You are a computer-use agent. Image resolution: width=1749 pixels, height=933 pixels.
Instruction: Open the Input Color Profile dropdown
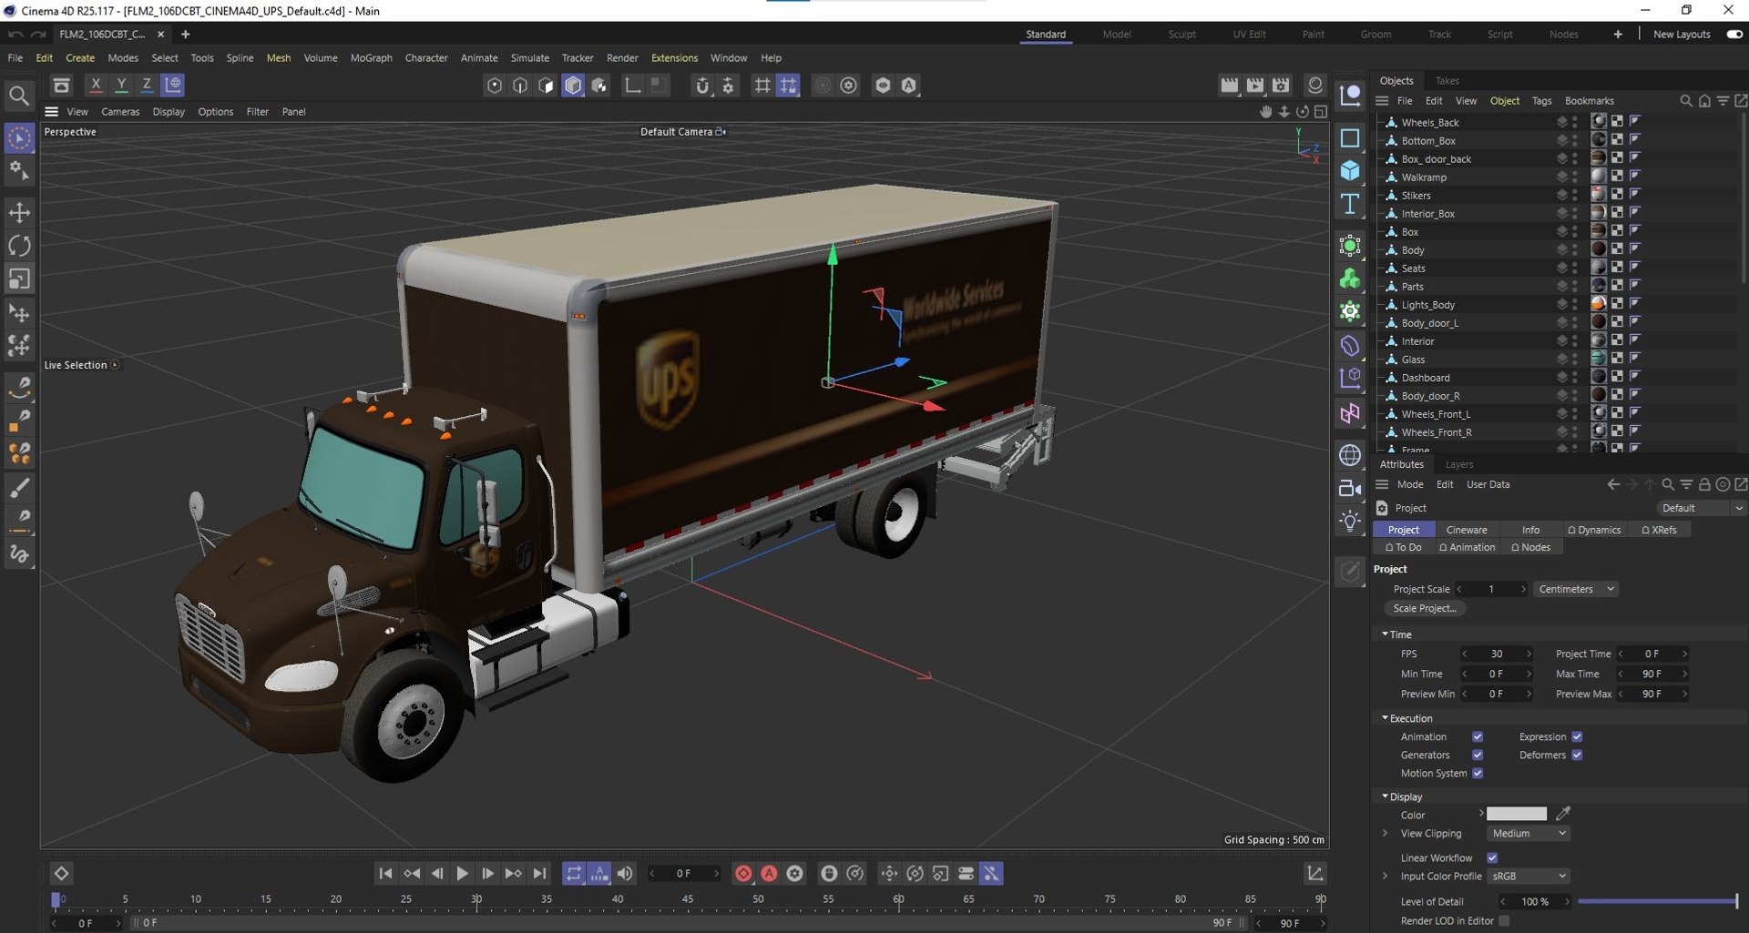point(1529,877)
